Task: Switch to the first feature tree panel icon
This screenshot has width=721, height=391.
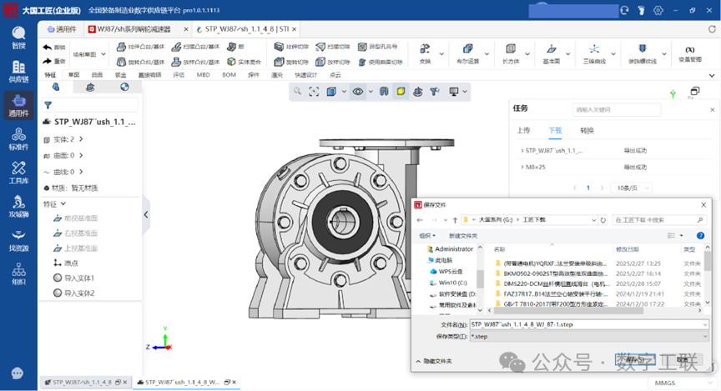Action: (x=56, y=87)
